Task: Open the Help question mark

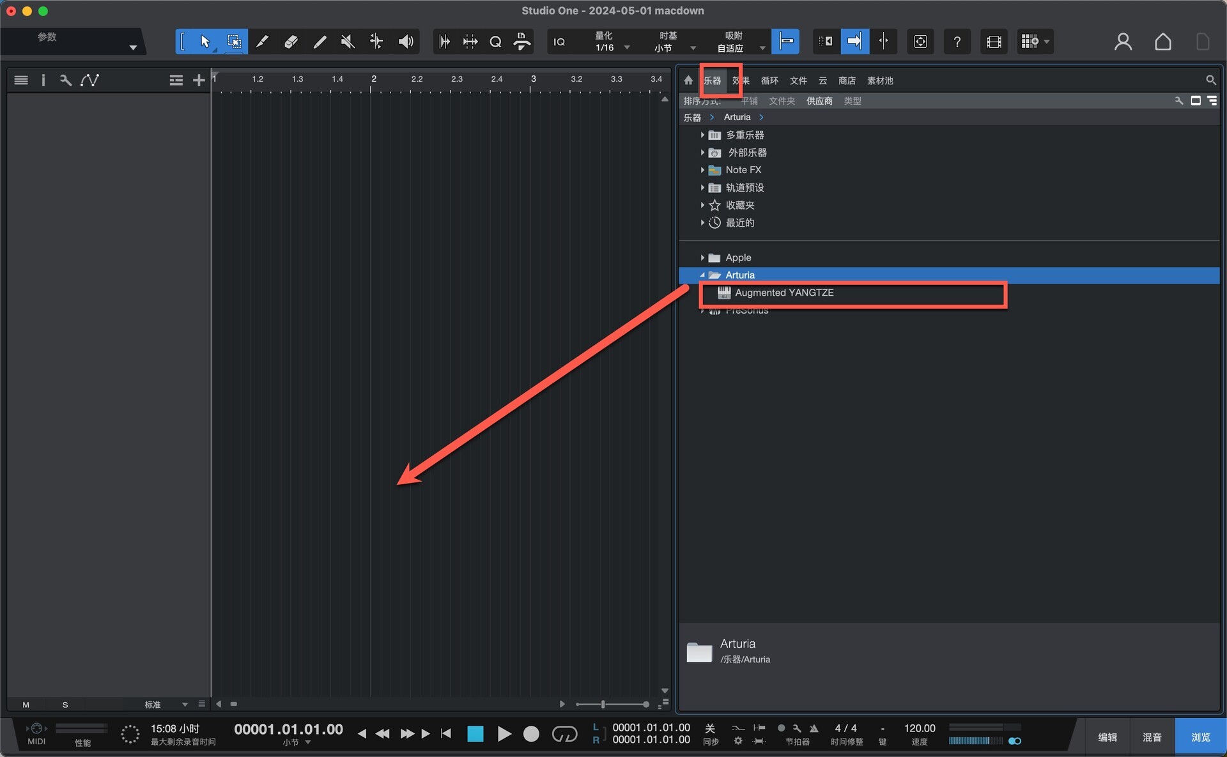Action: point(957,42)
